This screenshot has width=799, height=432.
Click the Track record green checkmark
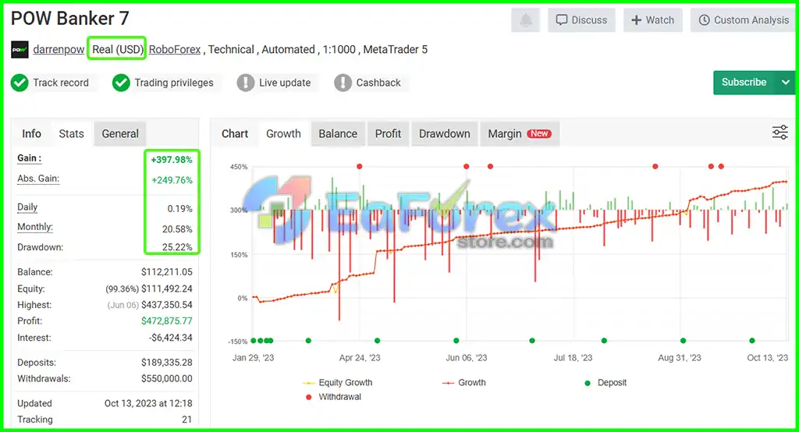point(20,83)
